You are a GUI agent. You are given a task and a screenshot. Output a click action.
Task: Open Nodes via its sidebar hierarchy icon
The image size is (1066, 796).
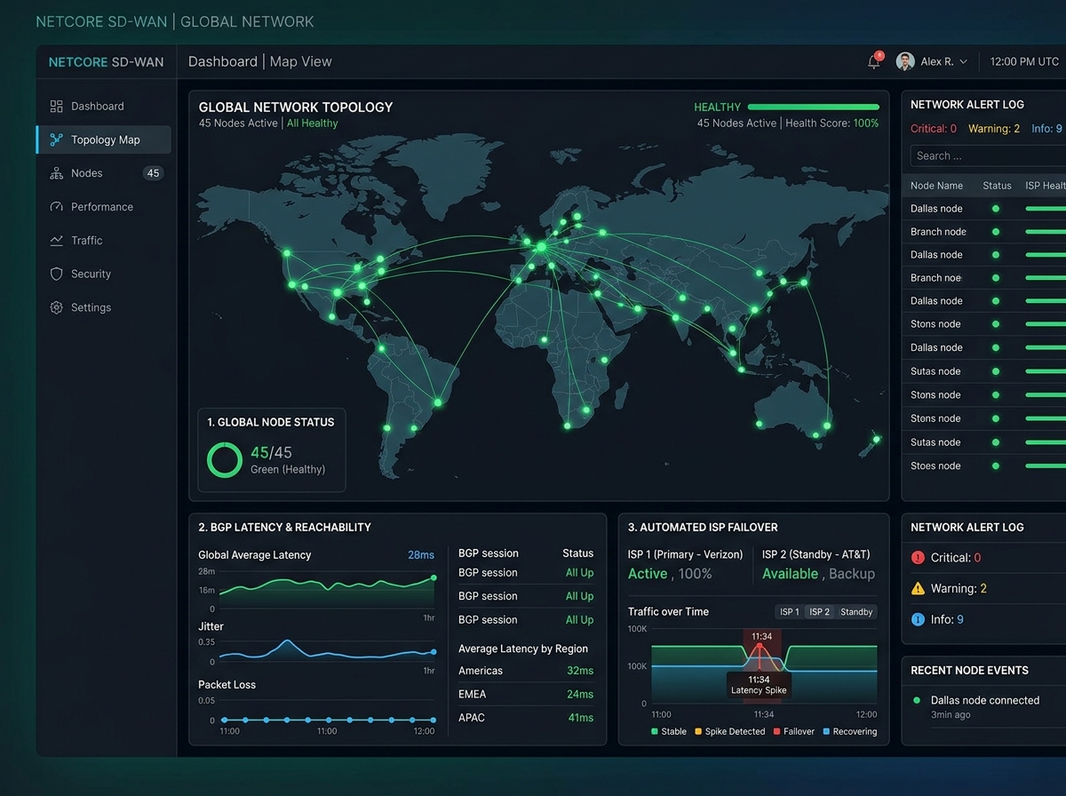tap(56, 173)
